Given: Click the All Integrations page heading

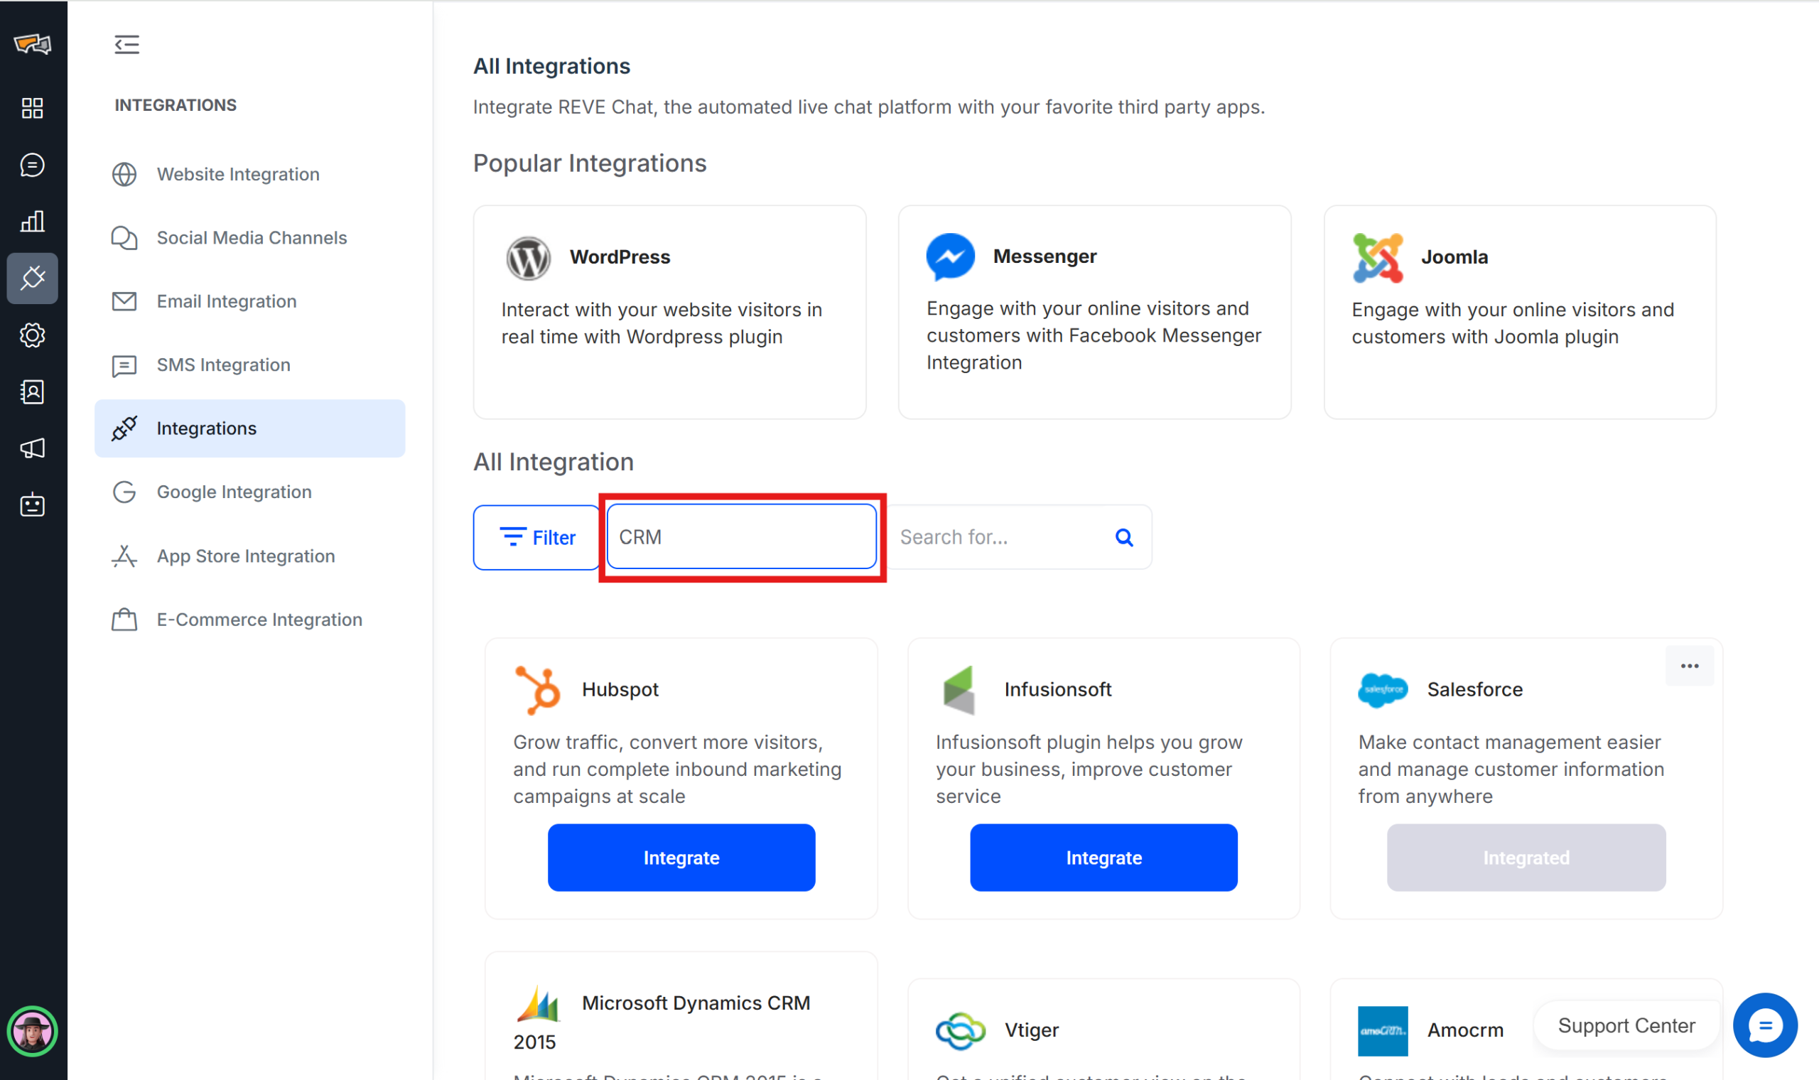Looking at the screenshot, I should [551, 66].
